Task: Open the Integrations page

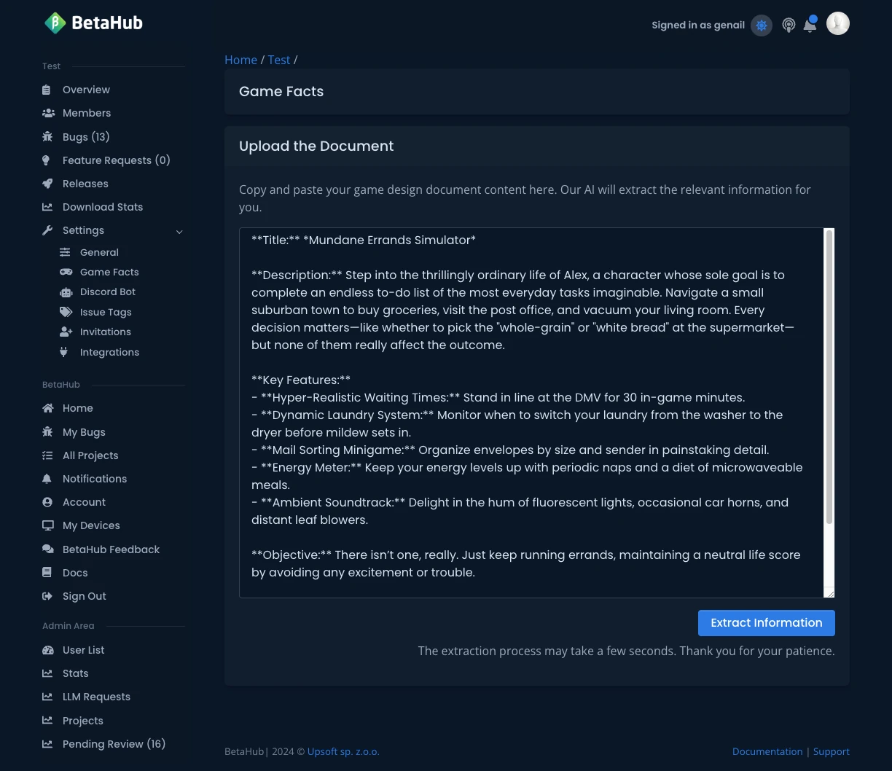Action: (109, 352)
